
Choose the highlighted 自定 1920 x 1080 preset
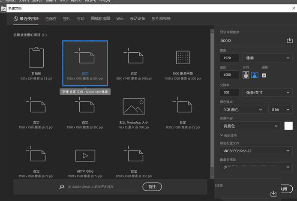[x=85, y=63]
